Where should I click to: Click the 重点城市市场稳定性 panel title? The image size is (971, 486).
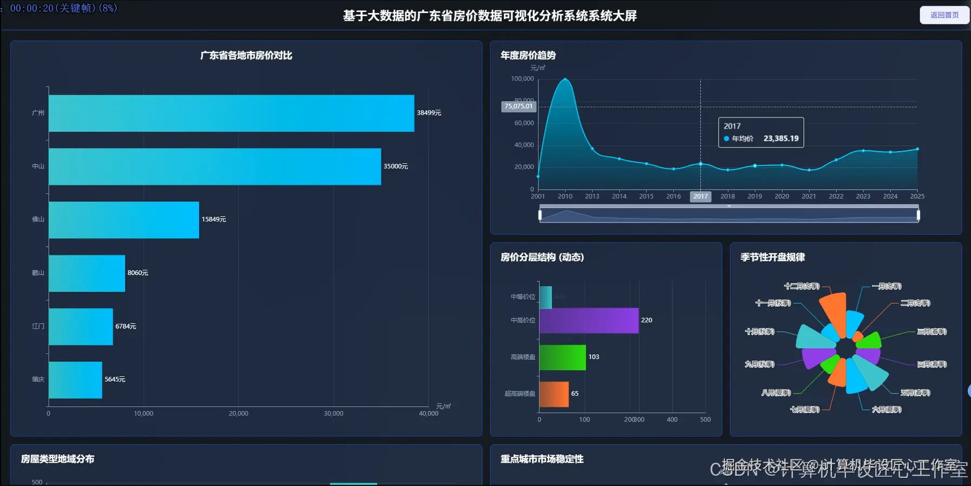click(x=542, y=459)
